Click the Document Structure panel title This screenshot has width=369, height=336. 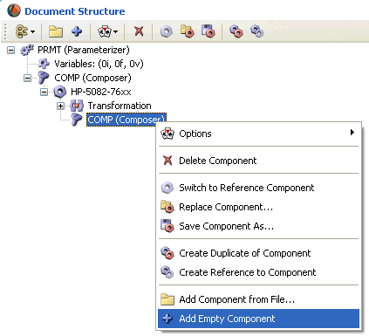(75, 11)
